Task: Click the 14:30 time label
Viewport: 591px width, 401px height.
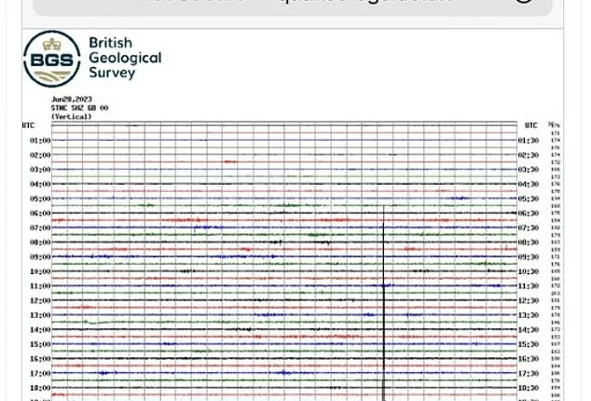Action: (529, 330)
